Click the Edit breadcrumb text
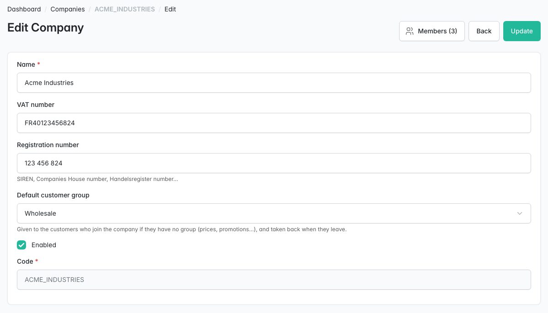 click(x=170, y=9)
